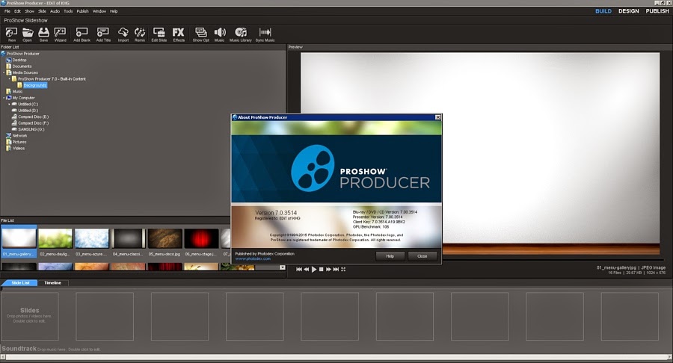Image resolution: width=673 pixels, height=363 pixels.
Task: Select the Remix tool
Action: (x=140, y=34)
